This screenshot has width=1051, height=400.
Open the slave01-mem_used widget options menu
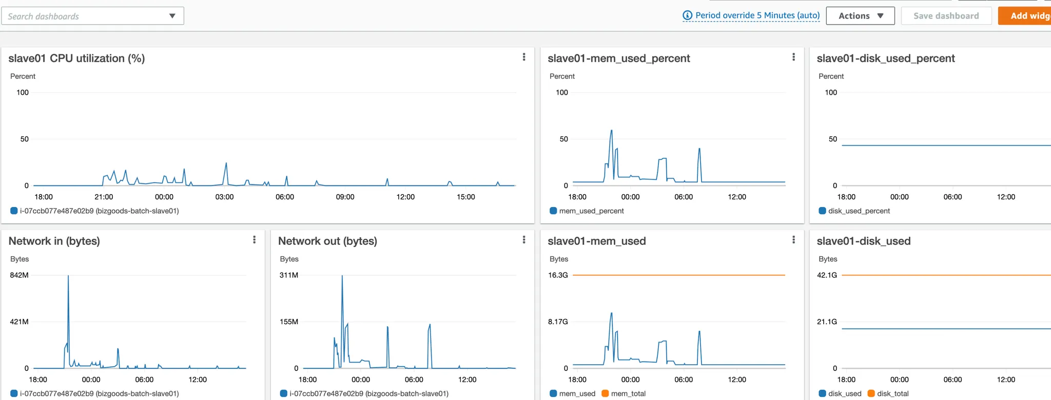(x=793, y=240)
